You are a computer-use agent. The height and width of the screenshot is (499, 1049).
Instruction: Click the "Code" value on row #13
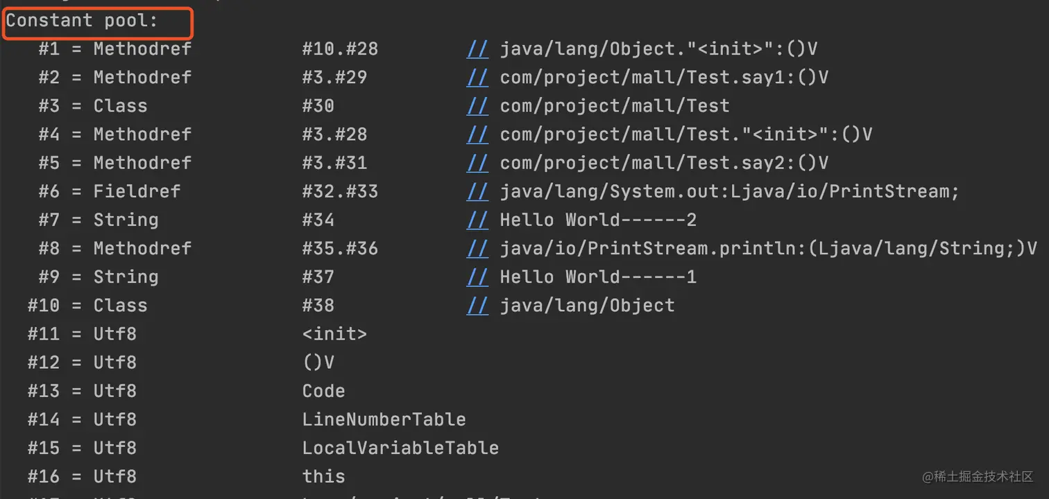click(323, 391)
